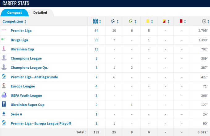210x136 pixels.
Task: Open the Ukrainian Super Cup link
Action: [27, 105]
